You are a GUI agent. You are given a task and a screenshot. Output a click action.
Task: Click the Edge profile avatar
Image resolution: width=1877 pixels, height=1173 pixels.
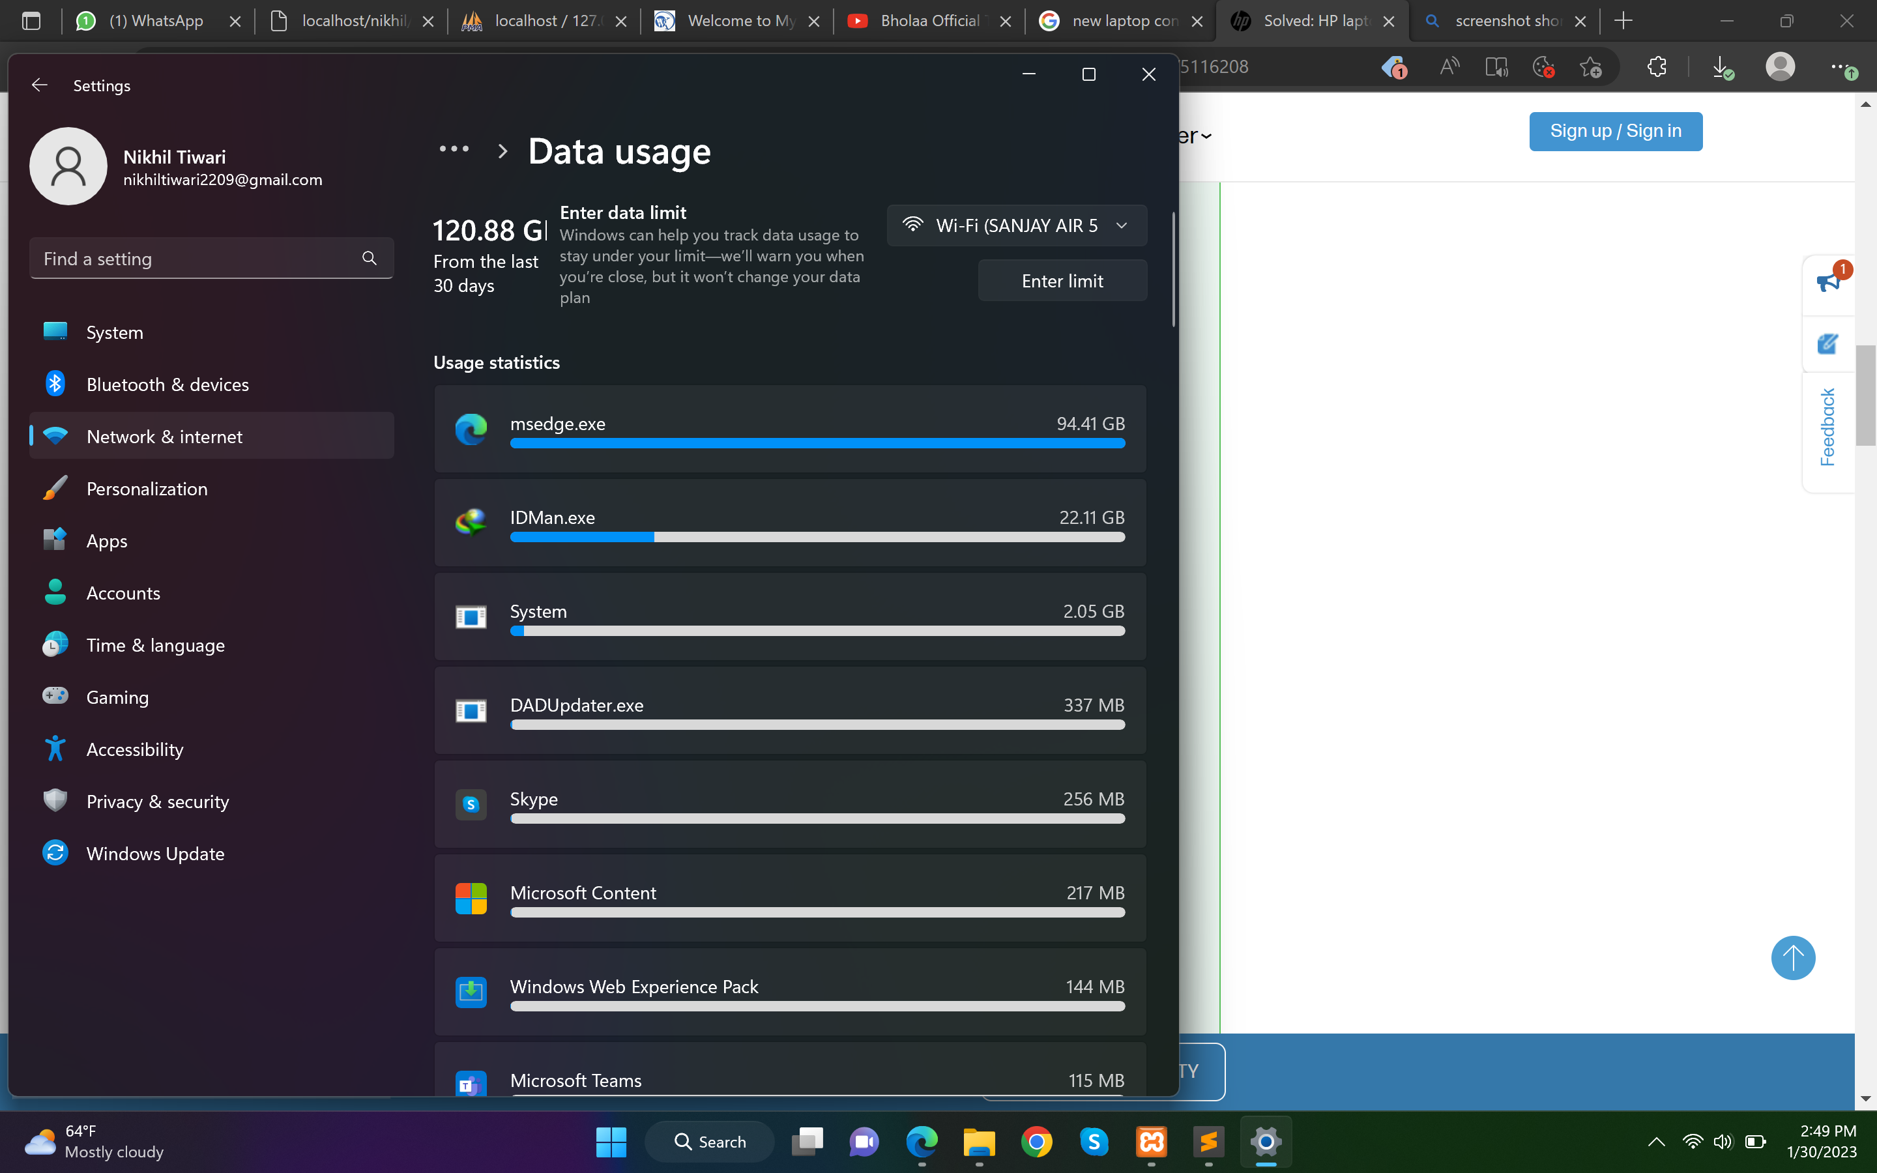click(x=1780, y=66)
